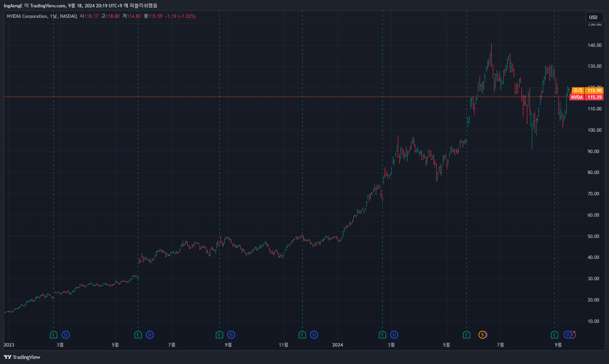609x364 pixels.
Task: Click the 110.00 price axis label
Action: pos(595,109)
